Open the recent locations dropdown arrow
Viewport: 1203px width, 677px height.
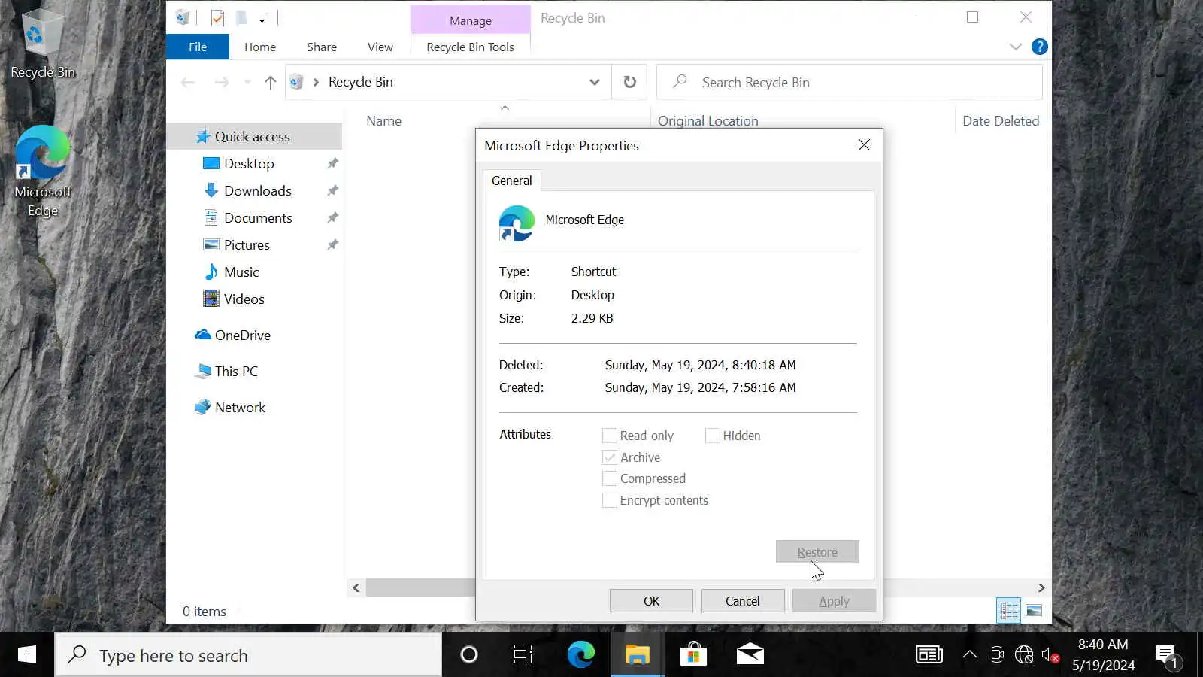pyautogui.click(x=247, y=82)
